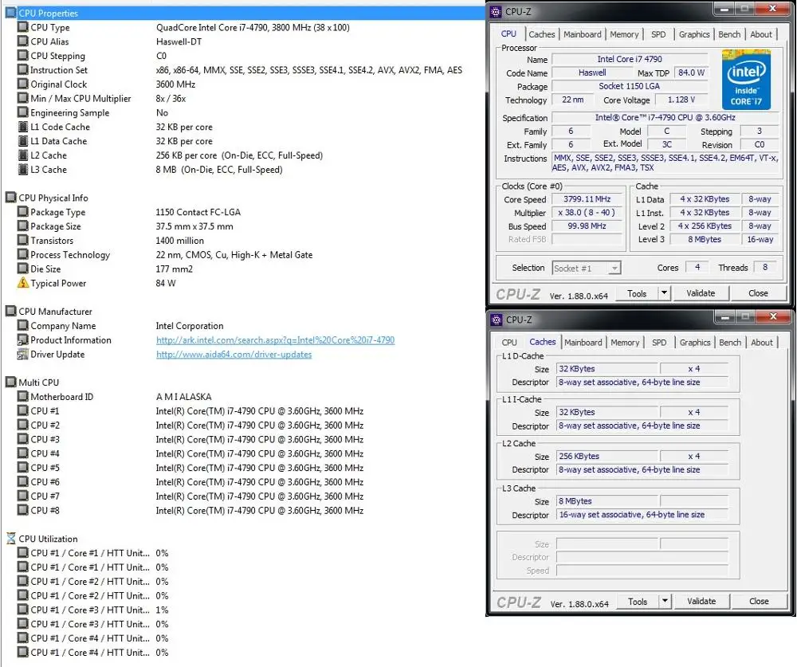This screenshot has height=667, width=797.
Task: Click the L1 Code Cache chip icon
Action: point(23,127)
